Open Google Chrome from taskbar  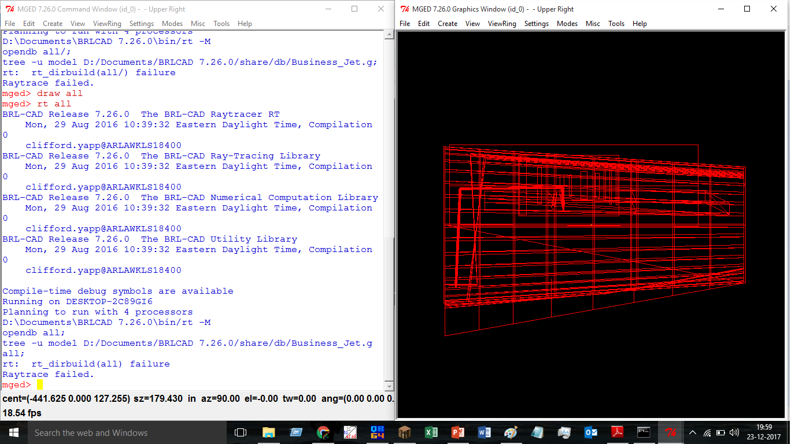[x=323, y=432]
